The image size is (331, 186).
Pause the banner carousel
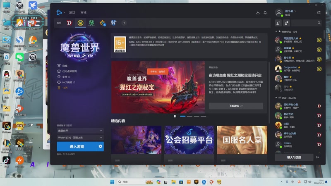tap(175, 116)
